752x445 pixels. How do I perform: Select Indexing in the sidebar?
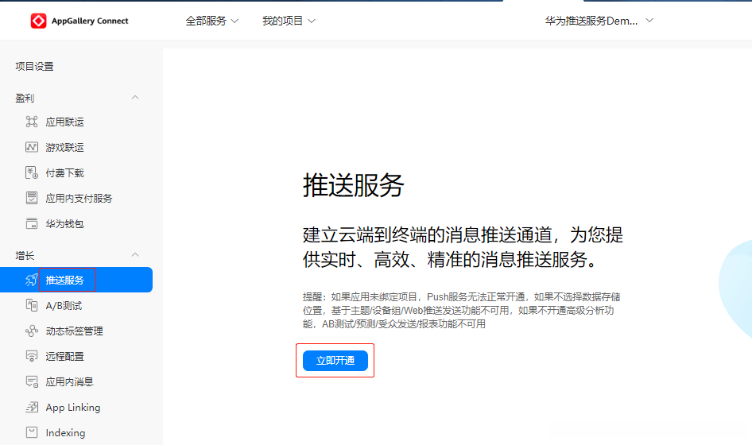[x=65, y=432]
